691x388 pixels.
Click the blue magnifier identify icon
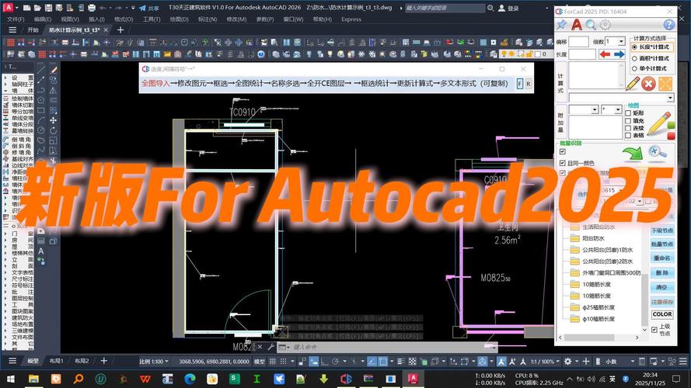[x=657, y=153]
